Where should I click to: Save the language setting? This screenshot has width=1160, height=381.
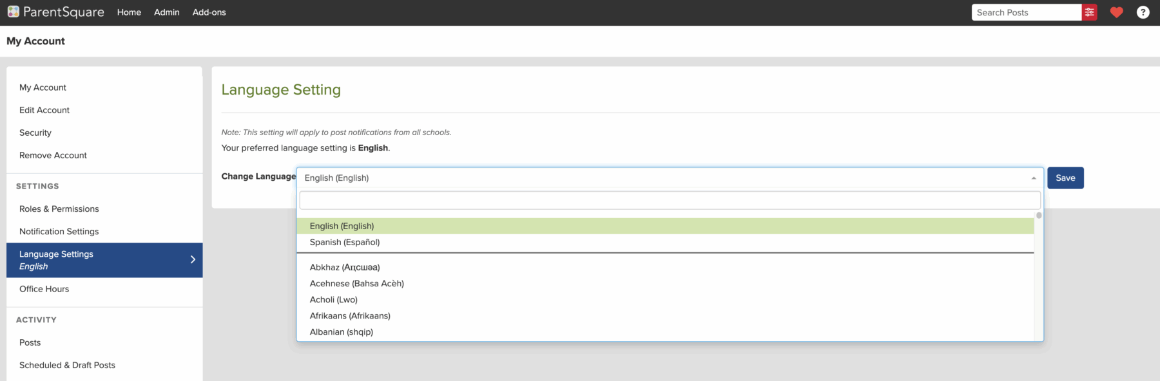click(1065, 178)
